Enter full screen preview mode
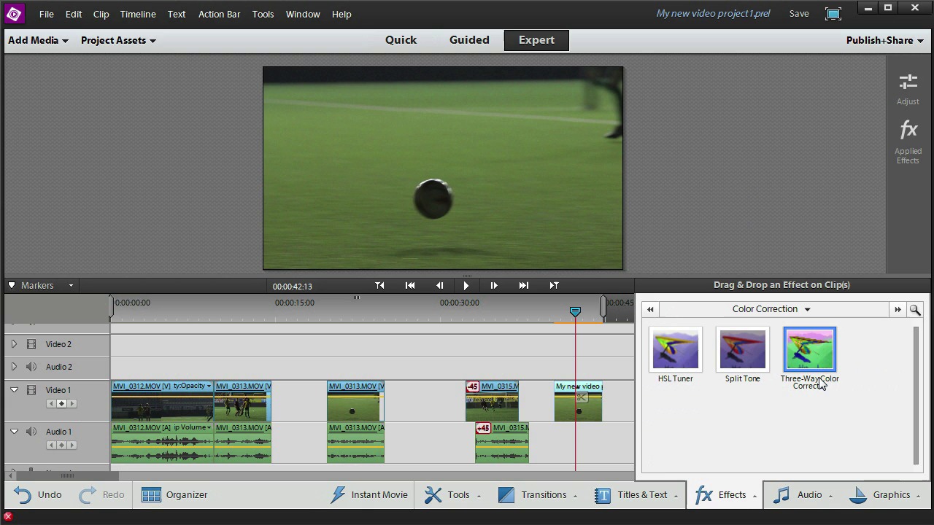934x525 pixels. pyautogui.click(x=833, y=14)
